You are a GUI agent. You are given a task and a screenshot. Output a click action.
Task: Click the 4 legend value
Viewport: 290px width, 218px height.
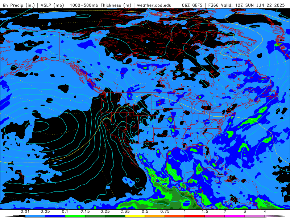(x=265, y=211)
